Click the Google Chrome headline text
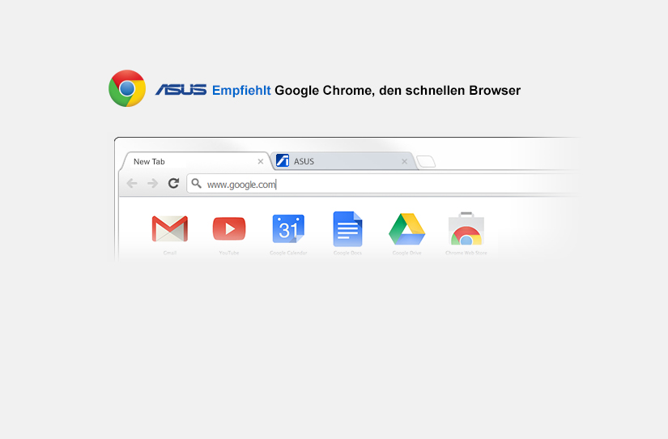This screenshot has height=439, width=668. [x=398, y=91]
